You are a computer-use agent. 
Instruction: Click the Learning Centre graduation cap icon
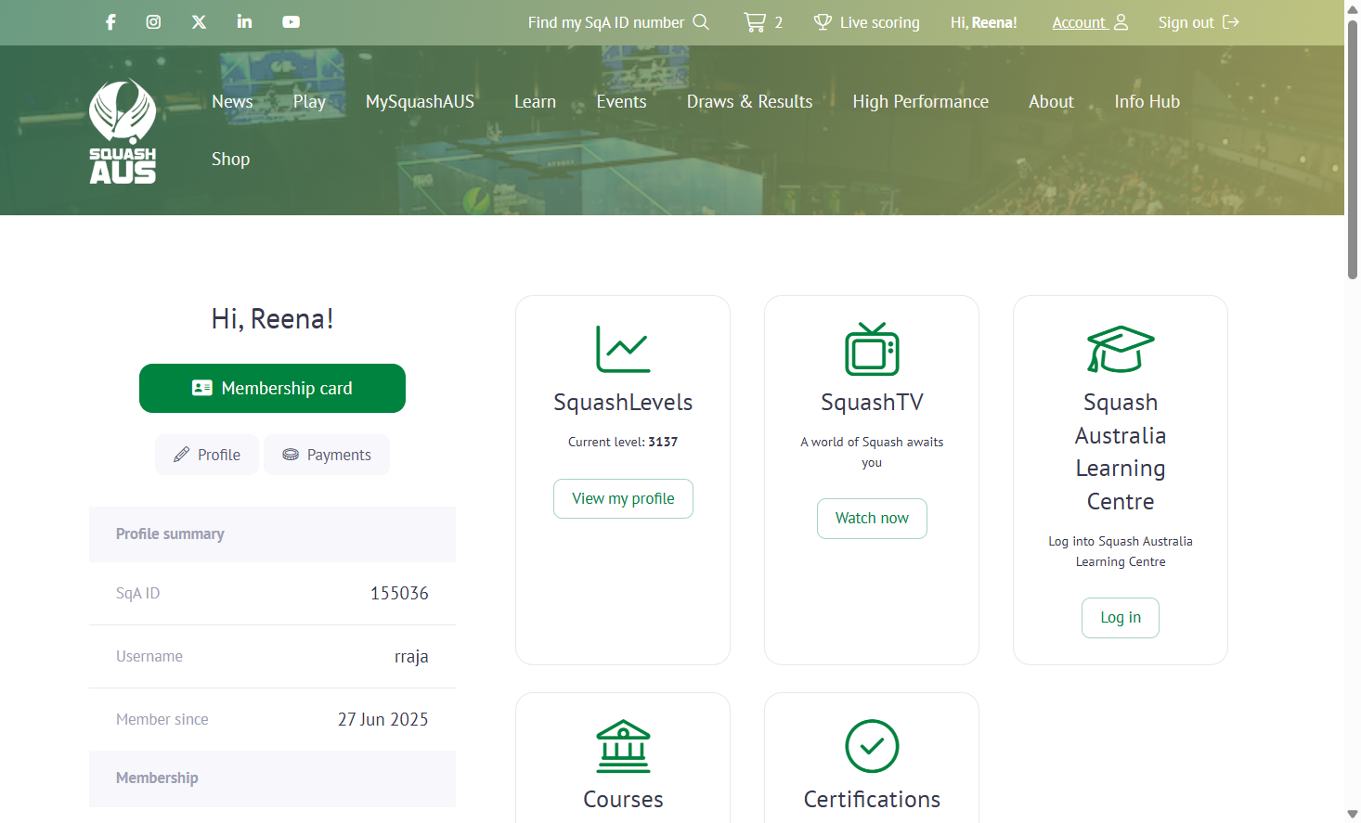tap(1121, 349)
